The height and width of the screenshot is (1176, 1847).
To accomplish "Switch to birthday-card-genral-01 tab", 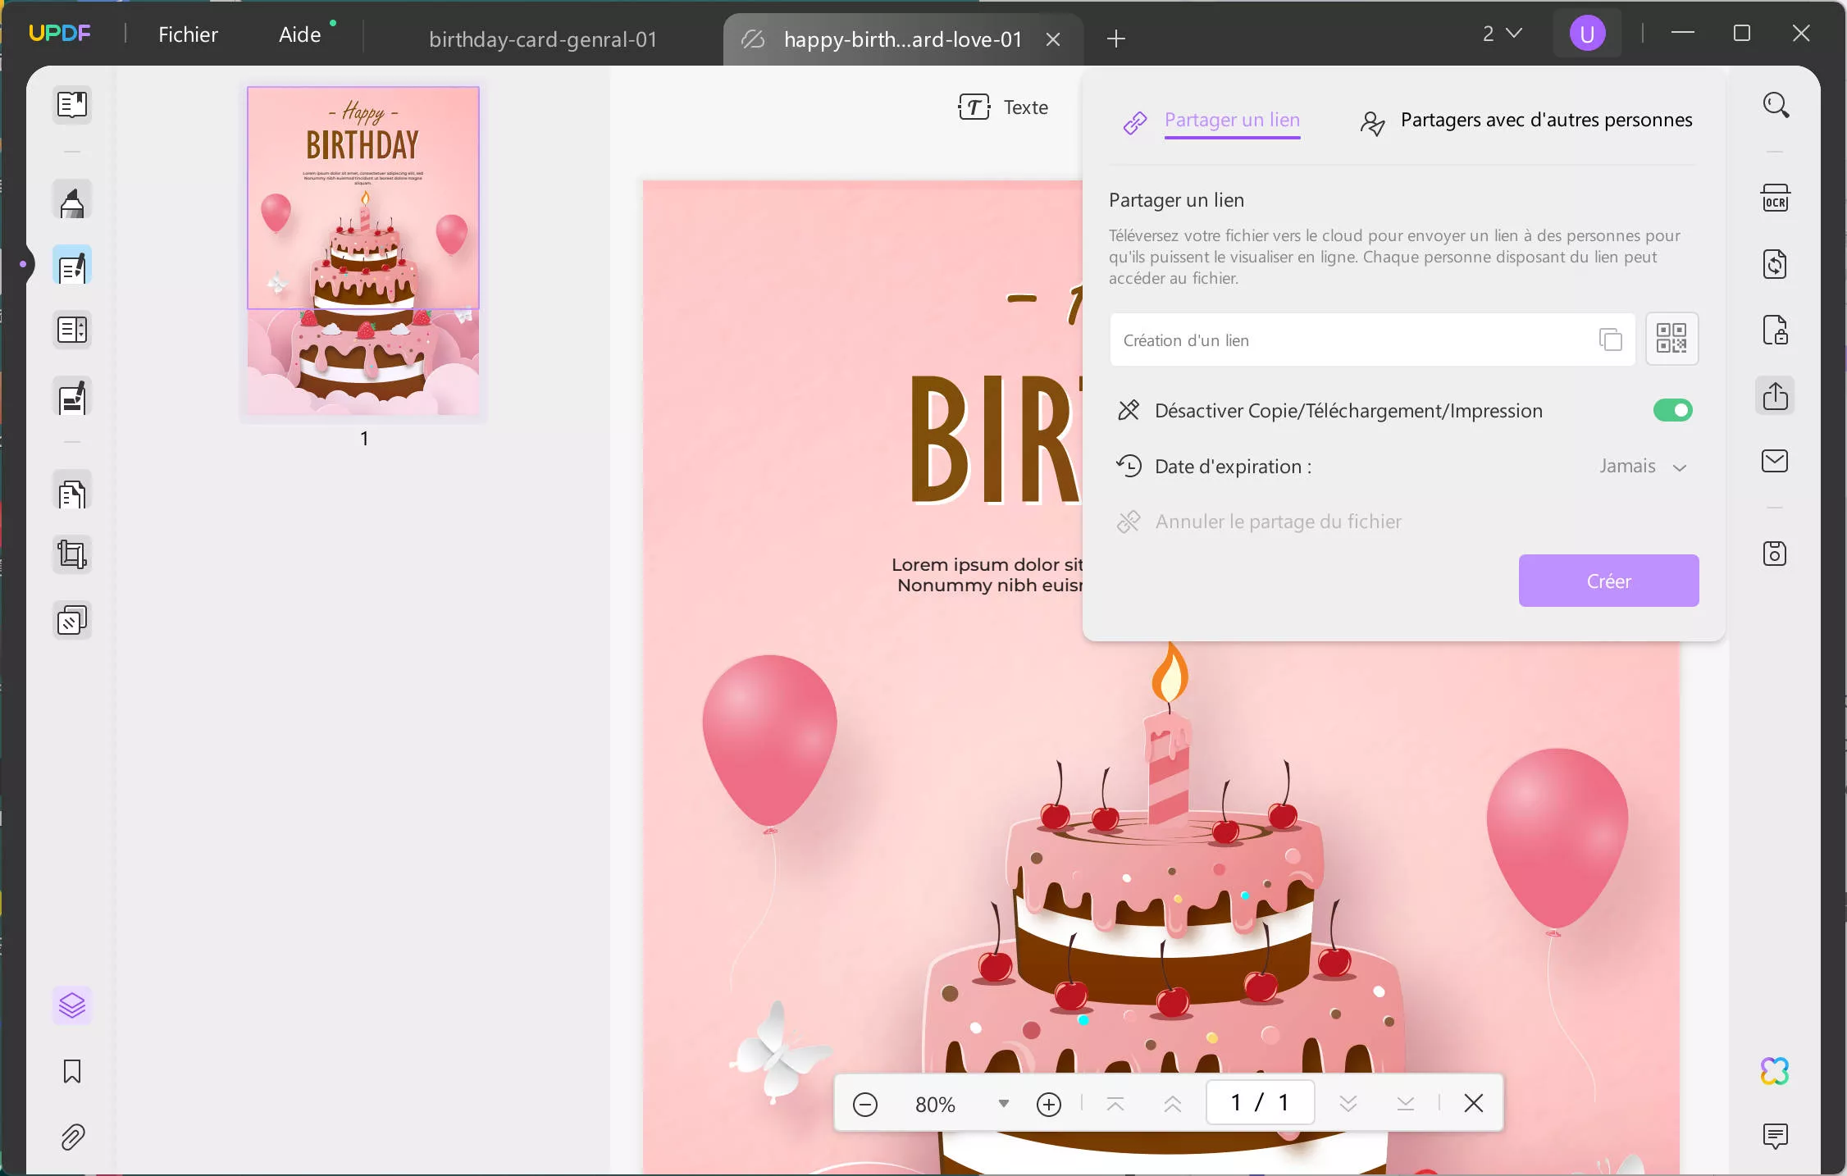I will tap(543, 39).
